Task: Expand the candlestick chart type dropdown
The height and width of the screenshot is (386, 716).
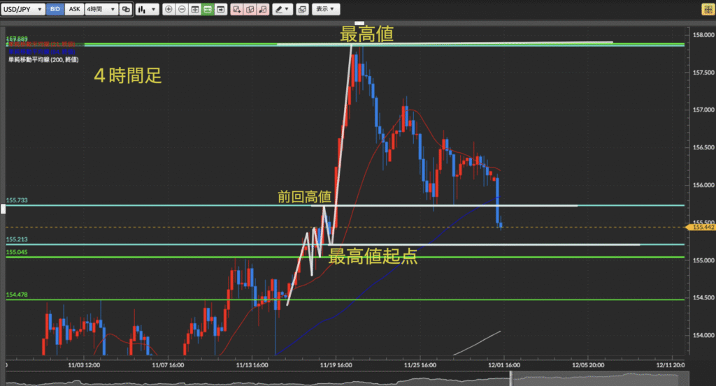Action: (146, 10)
